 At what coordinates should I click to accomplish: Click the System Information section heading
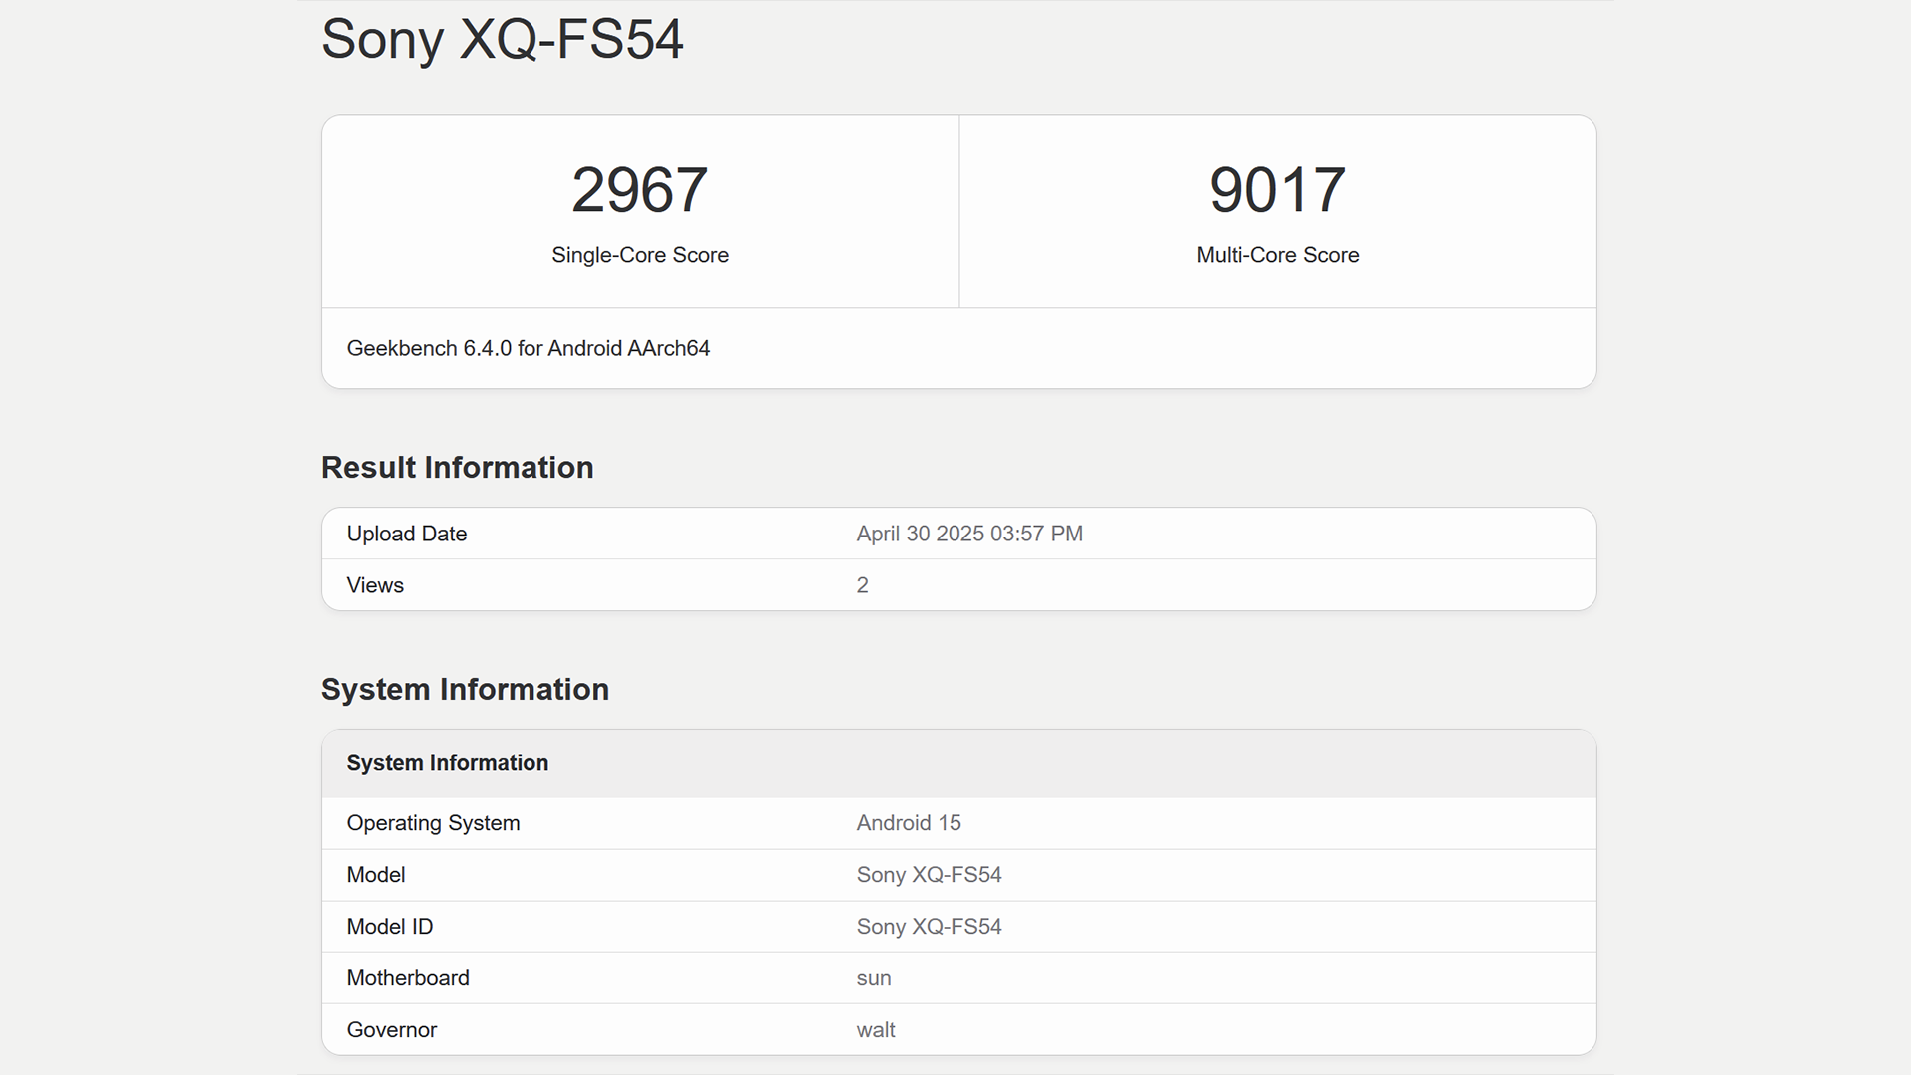[465, 690]
